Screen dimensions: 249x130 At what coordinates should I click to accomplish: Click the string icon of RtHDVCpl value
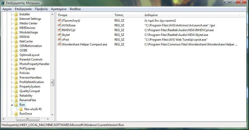point(59,30)
